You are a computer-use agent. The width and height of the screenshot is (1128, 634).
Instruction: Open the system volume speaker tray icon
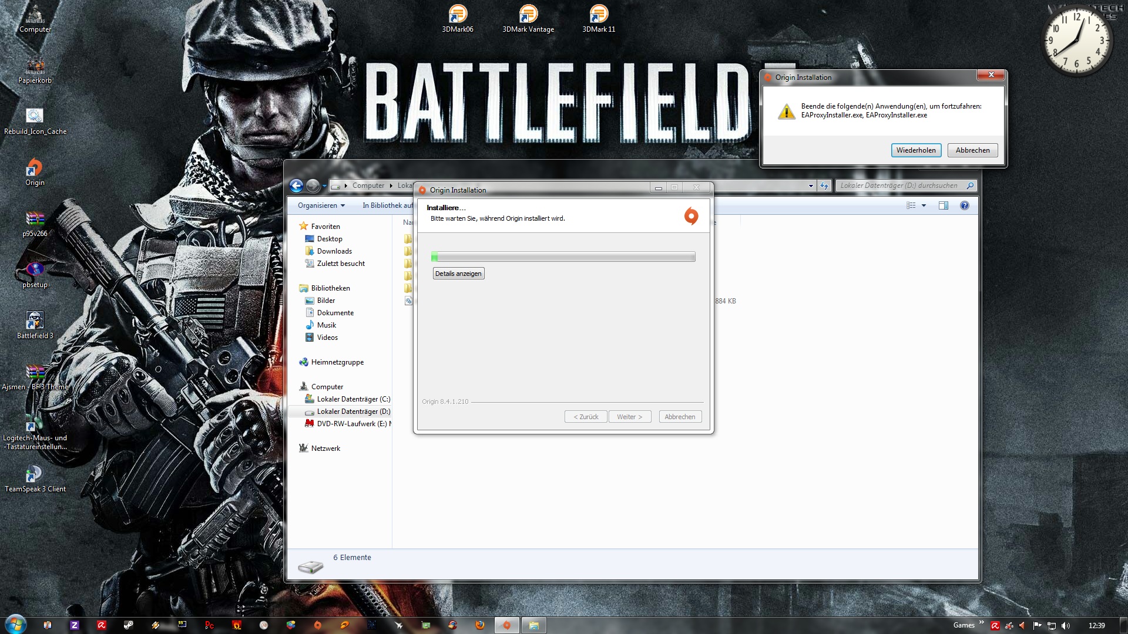click(1066, 626)
